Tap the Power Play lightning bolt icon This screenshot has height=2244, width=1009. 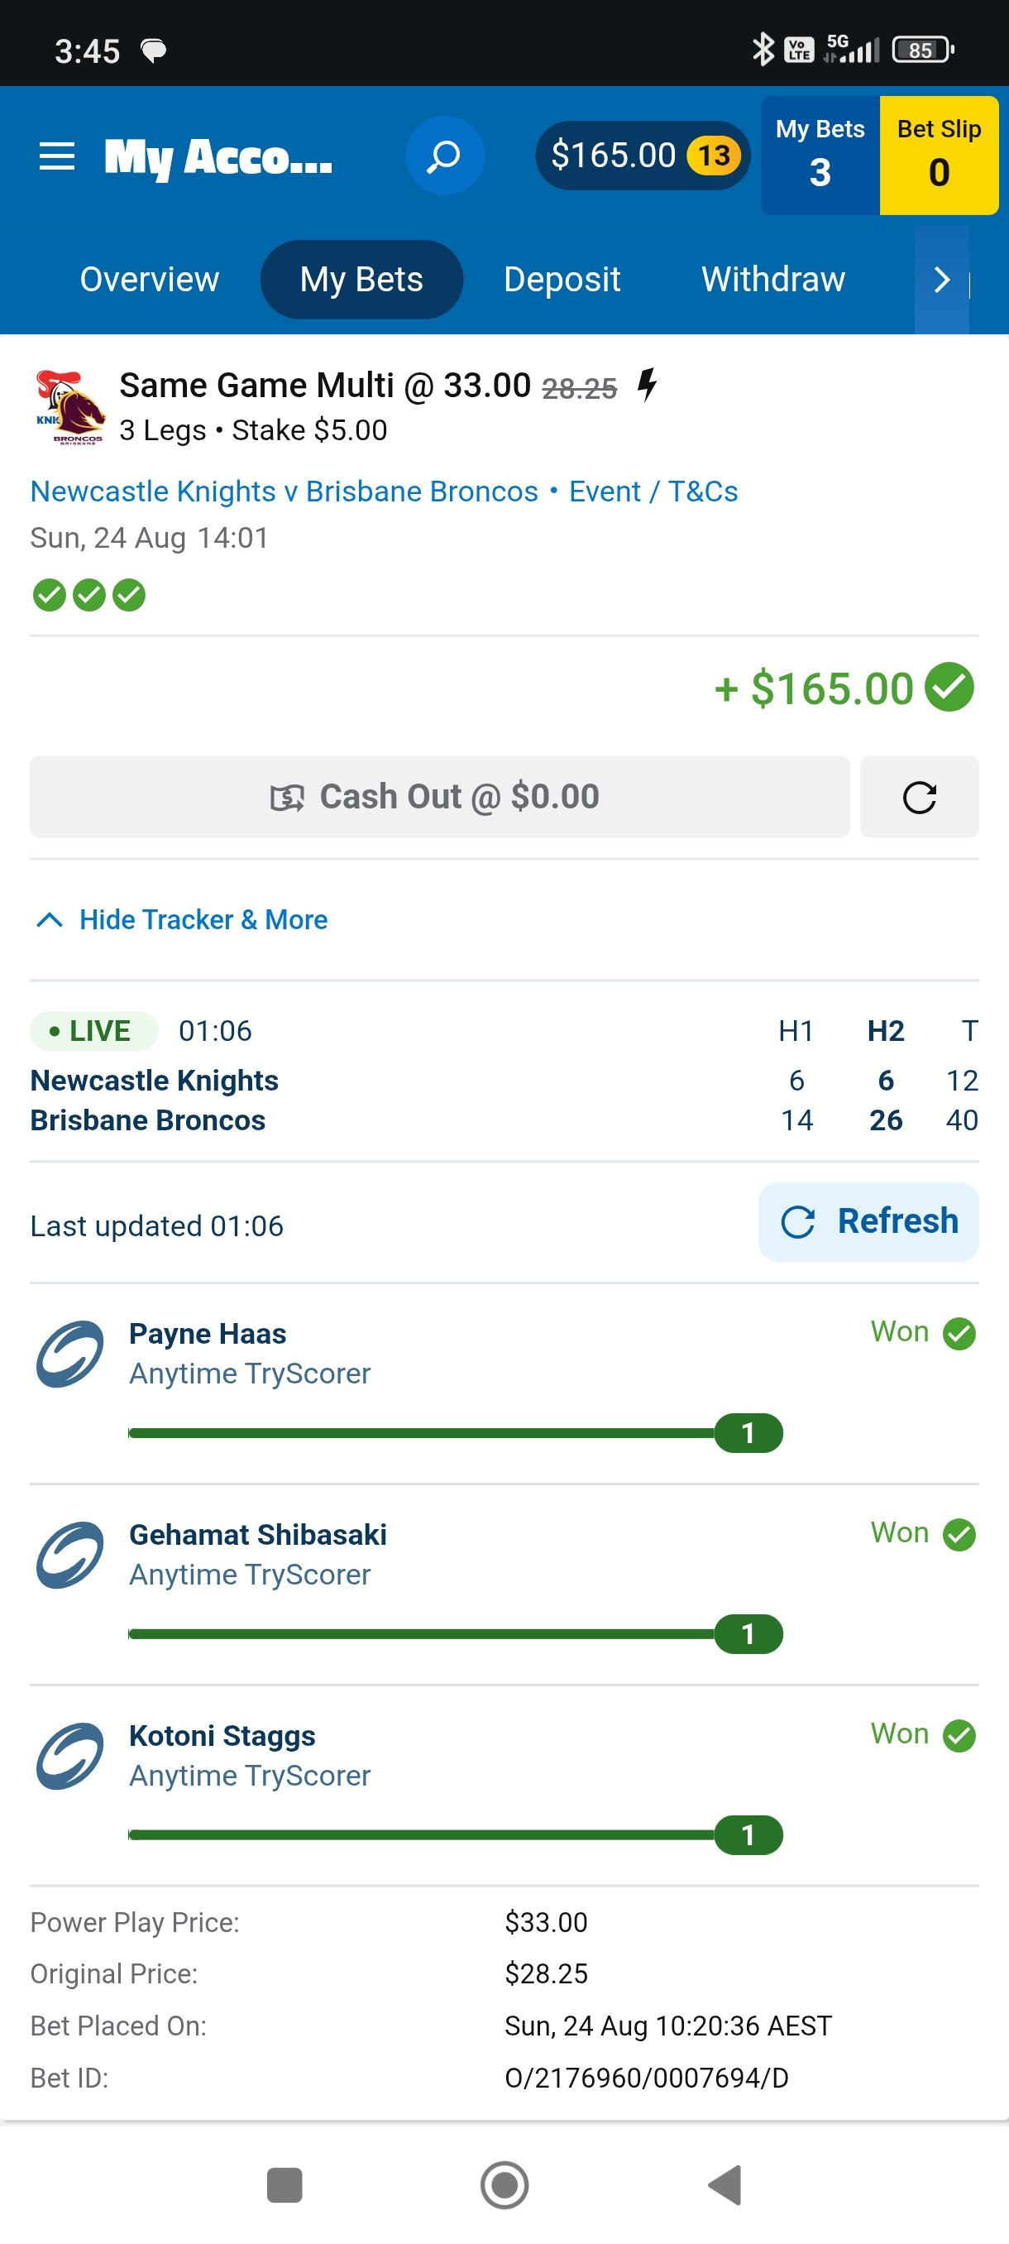[x=646, y=384]
